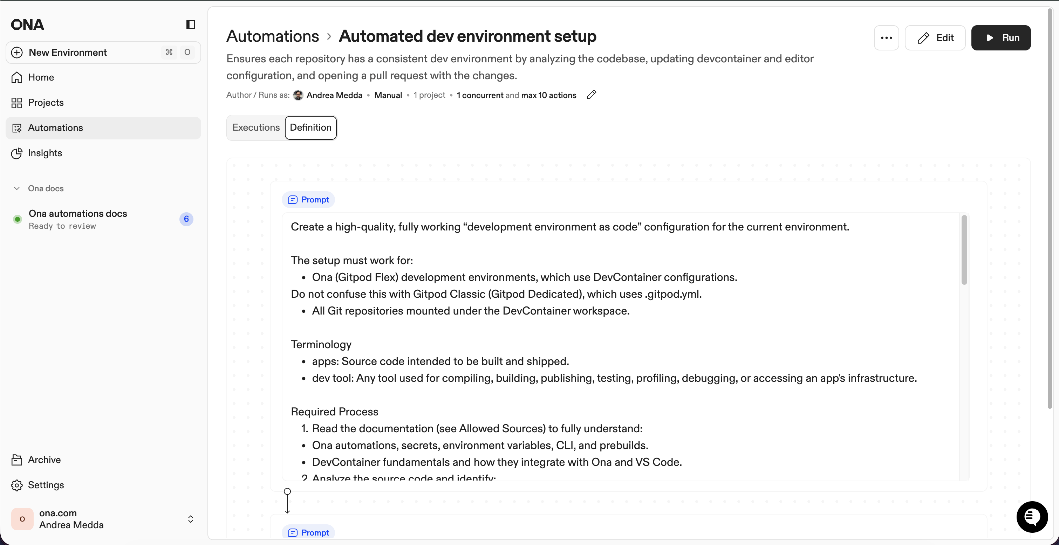Create a New Environment
Image resolution: width=1059 pixels, height=545 pixels.
(67, 52)
